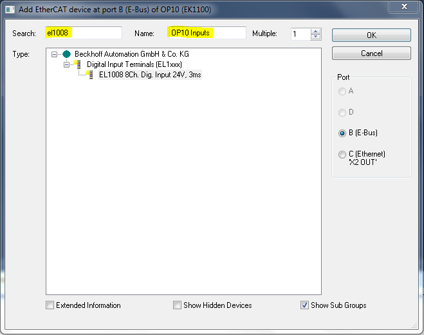The width and height of the screenshot is (424, 335).
Task: Click the Digital Input Terminals group icon
Action: click(x=77, y=64)
